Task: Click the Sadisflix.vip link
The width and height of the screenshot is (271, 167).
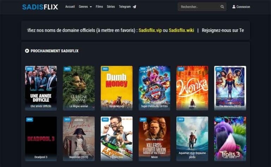Action: pos(150,30)
